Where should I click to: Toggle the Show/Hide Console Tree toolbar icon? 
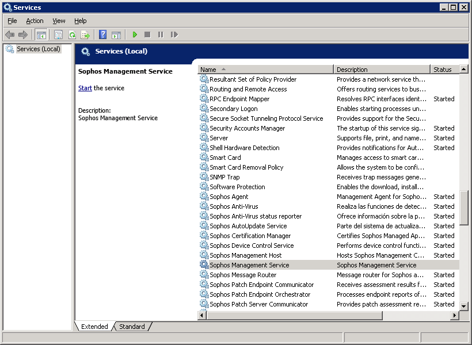[41, 35]
